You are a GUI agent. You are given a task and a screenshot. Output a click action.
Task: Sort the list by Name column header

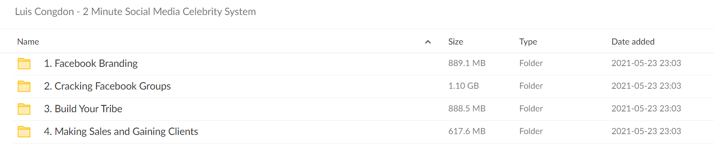(x=28, y=42)
